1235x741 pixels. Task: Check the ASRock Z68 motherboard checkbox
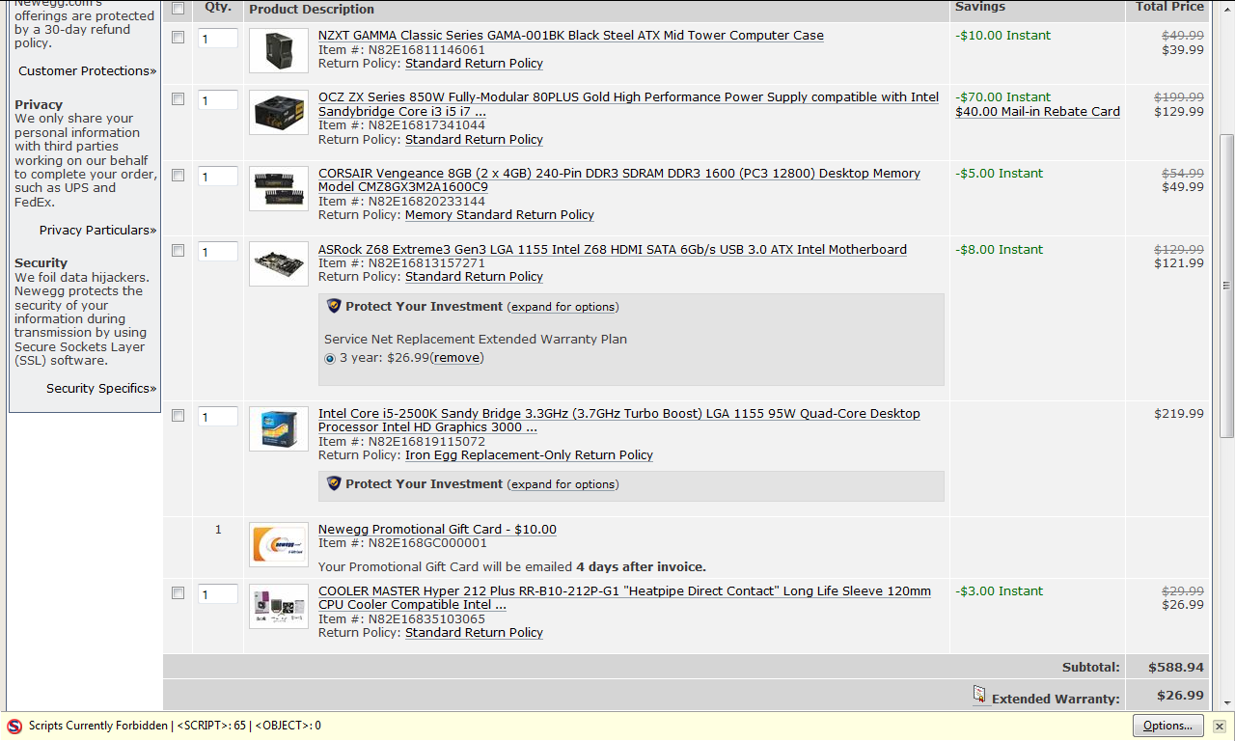178,251
